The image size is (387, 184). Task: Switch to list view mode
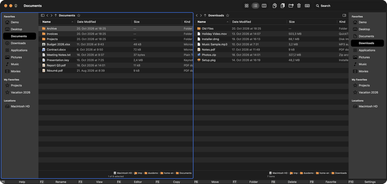255,6
